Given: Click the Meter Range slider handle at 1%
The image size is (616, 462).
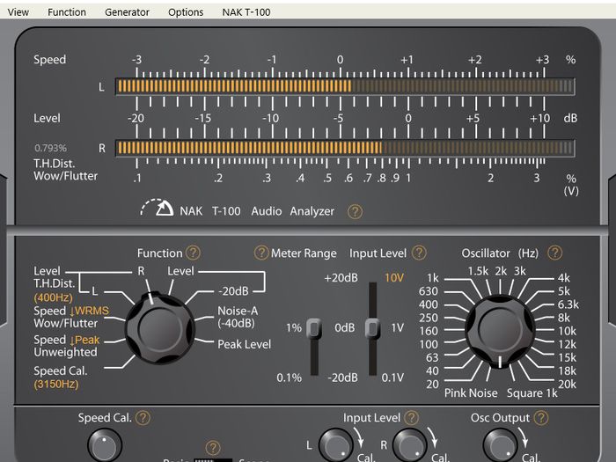Looking at the screenshot, I should 314,328.
